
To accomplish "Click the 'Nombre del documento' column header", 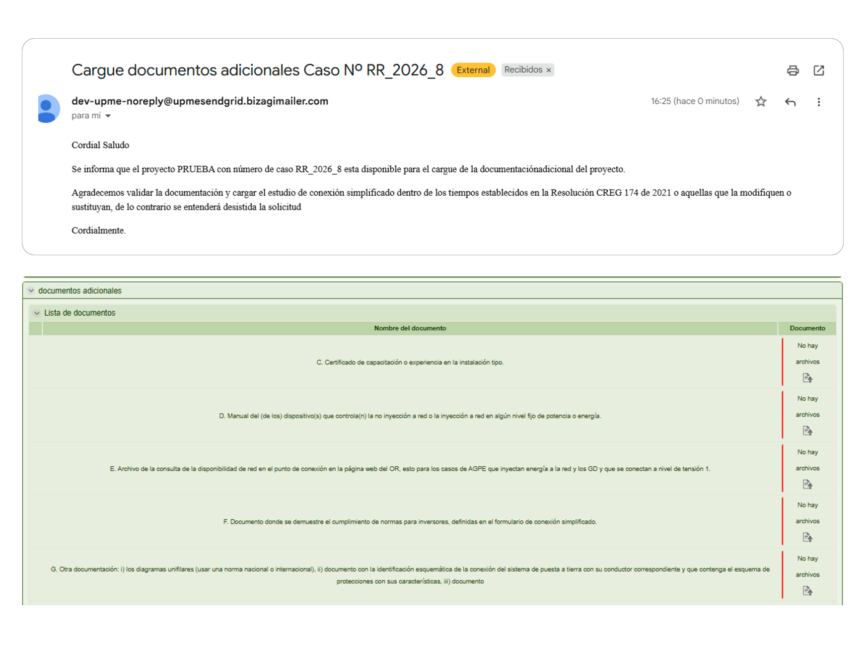I will tap(410, 328).
